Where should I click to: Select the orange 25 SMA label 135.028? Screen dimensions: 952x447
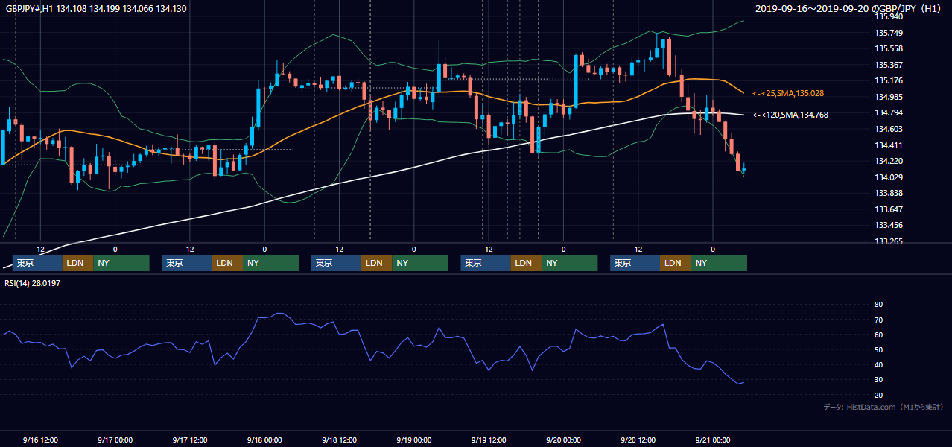click(x=788, y=93)
